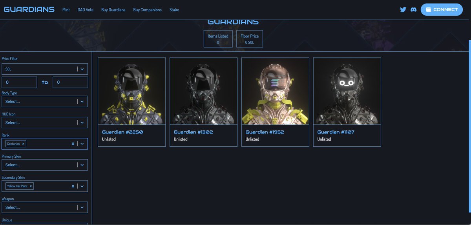Expand the HUD Icon dropdown
Image resolution: width=471 pixels, height=225 pixels.
point(45,122)
